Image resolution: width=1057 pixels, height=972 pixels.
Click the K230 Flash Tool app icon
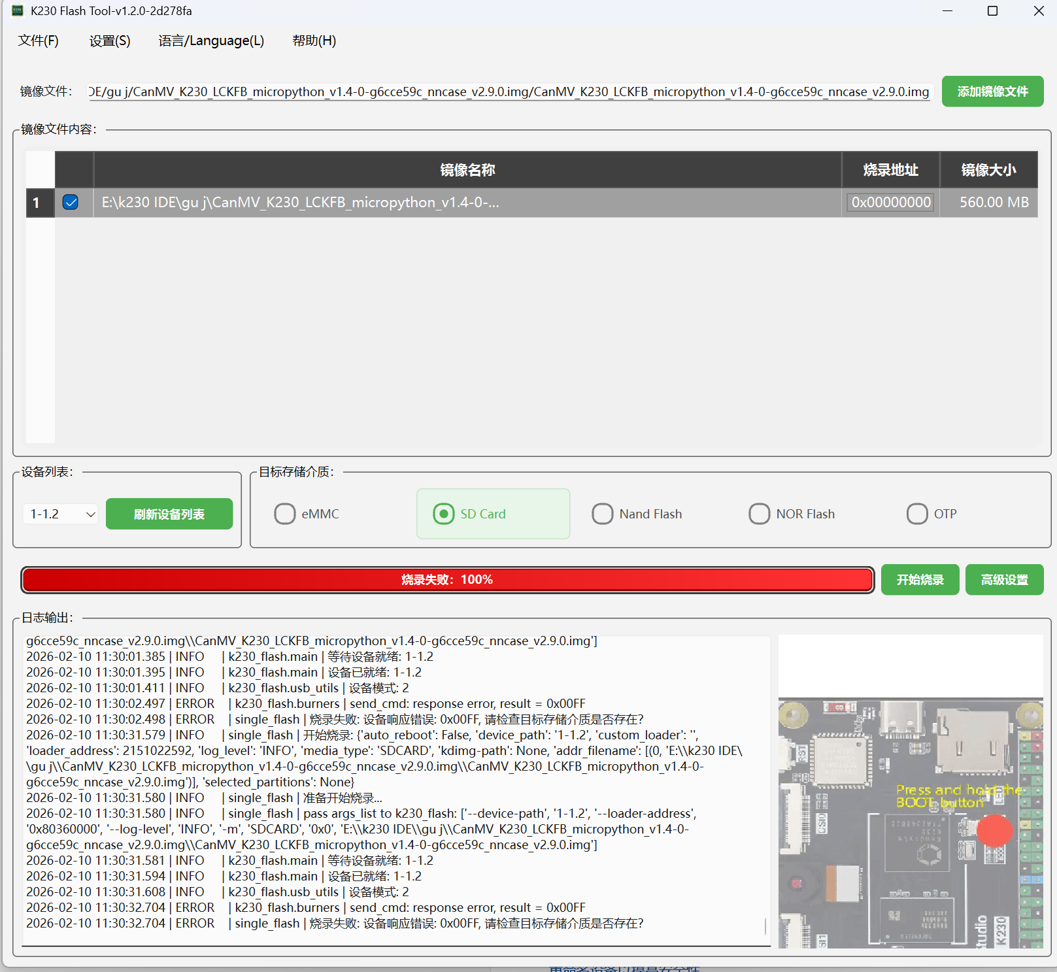[x=18, y=11]
